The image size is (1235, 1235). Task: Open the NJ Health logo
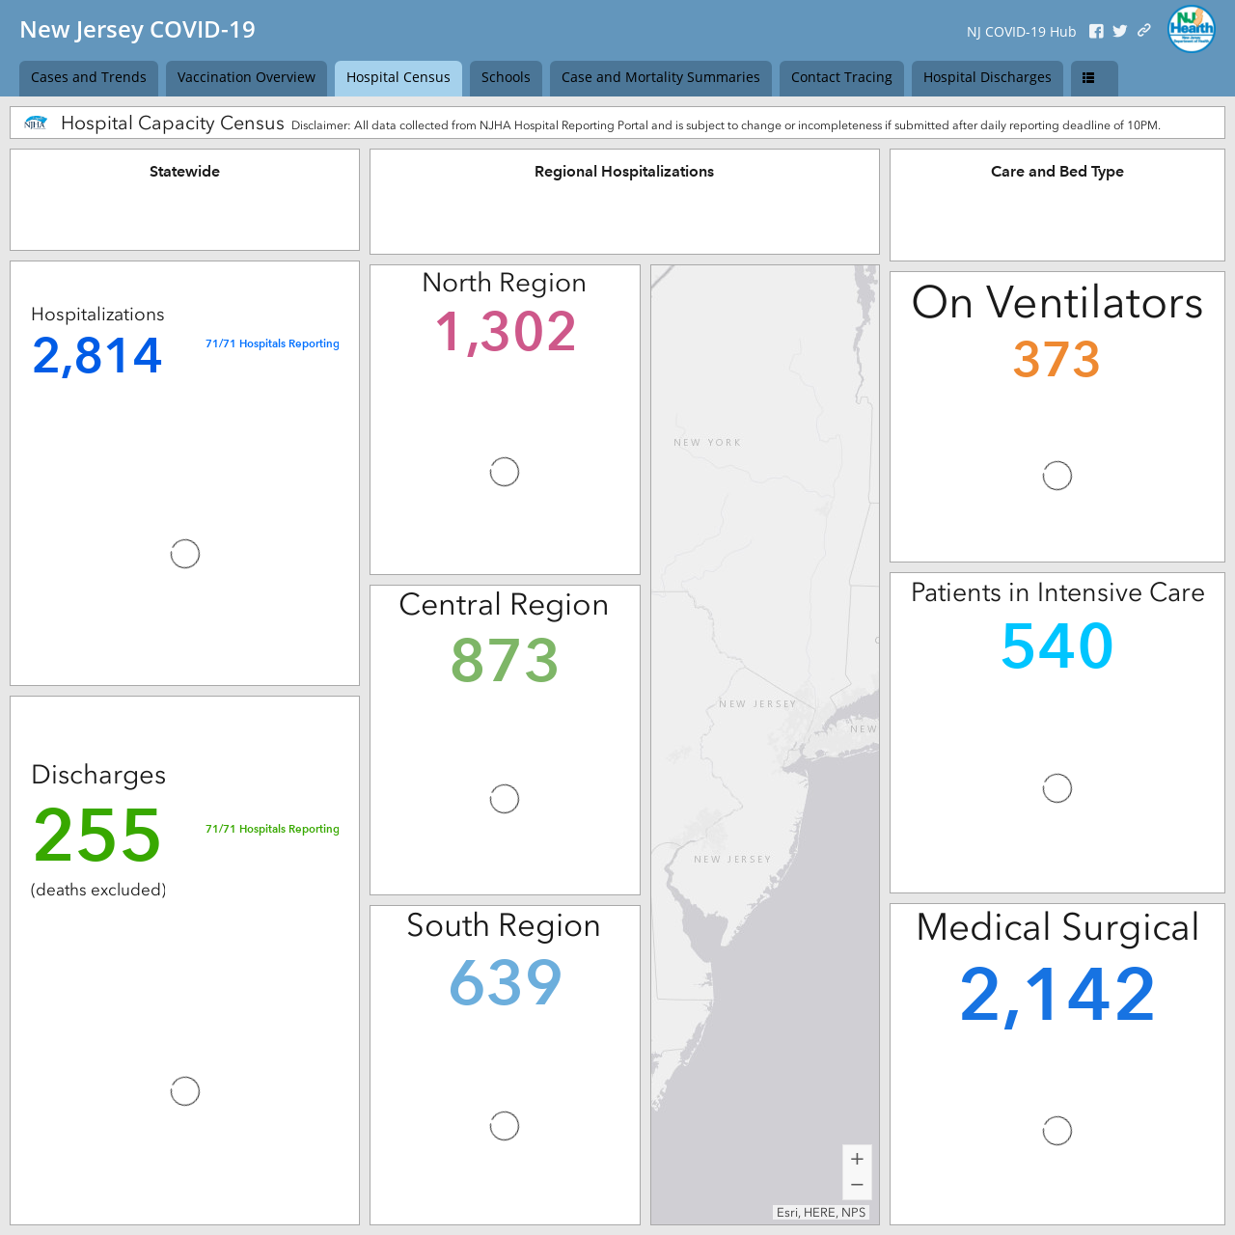point(1192,29)
